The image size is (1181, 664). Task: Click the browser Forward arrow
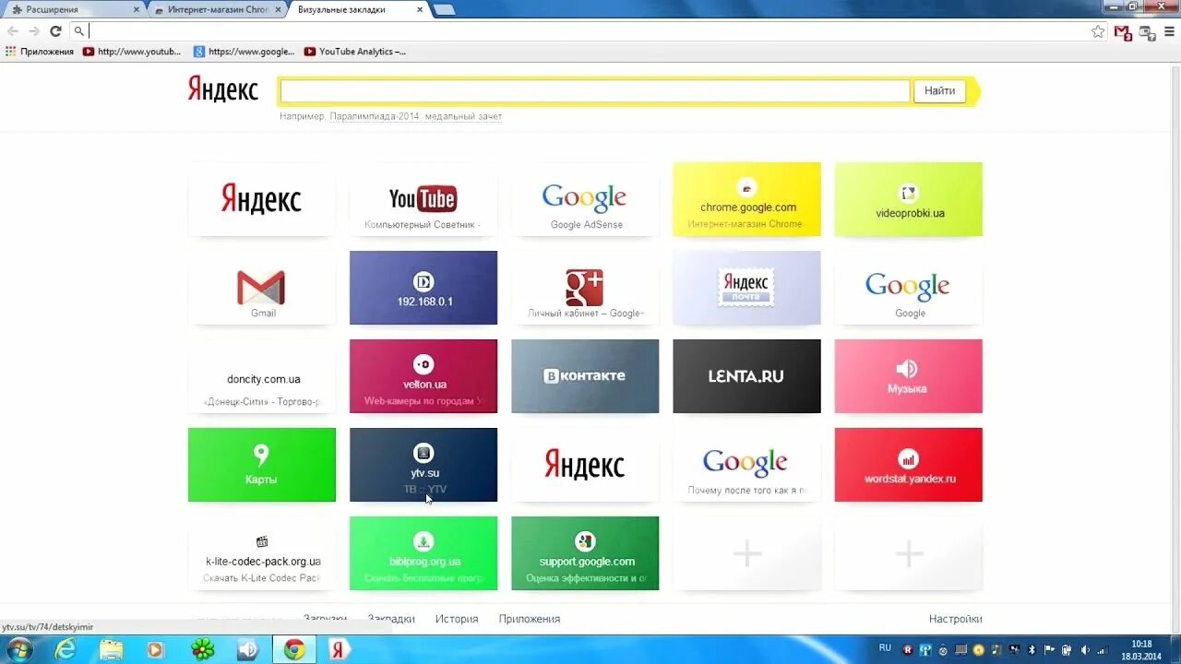[34, 30]
